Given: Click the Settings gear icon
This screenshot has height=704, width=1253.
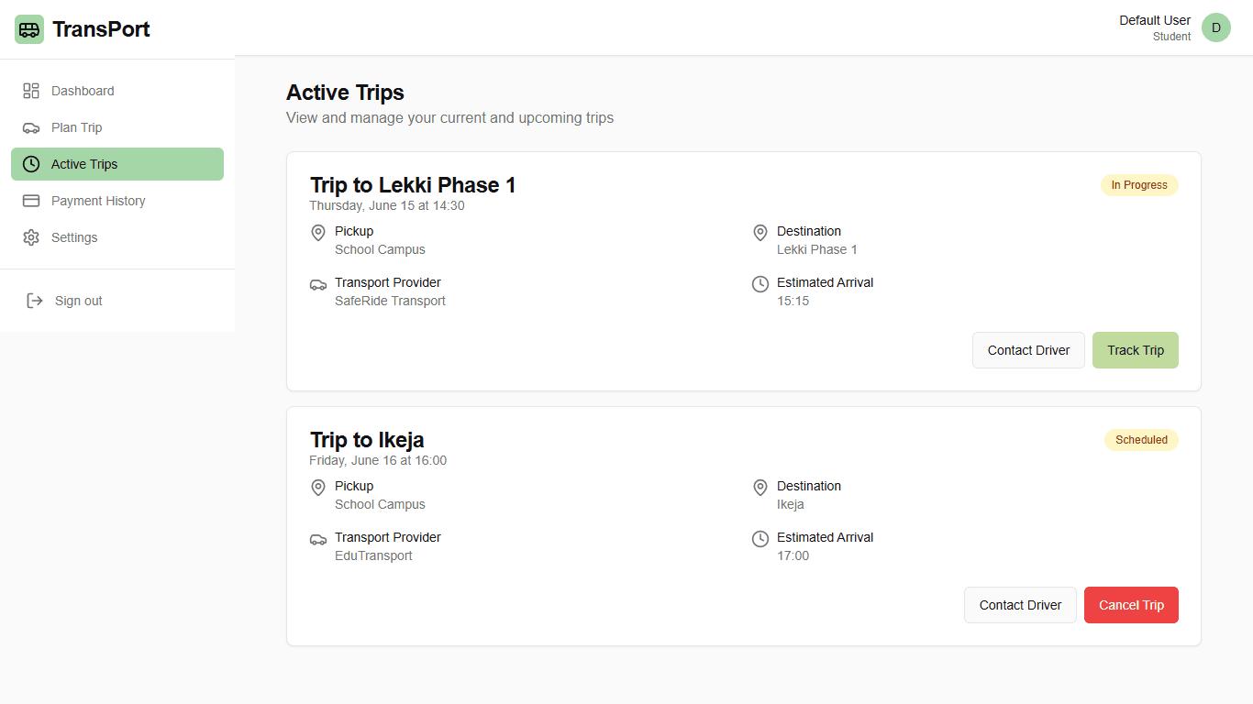Looking at the screenshot, I should (x=31, y=237).
